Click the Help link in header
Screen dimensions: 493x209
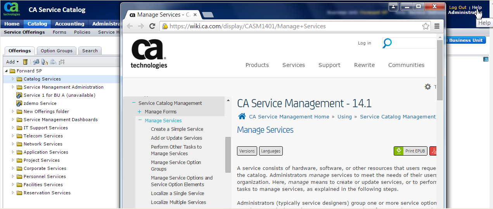point(477,7)
